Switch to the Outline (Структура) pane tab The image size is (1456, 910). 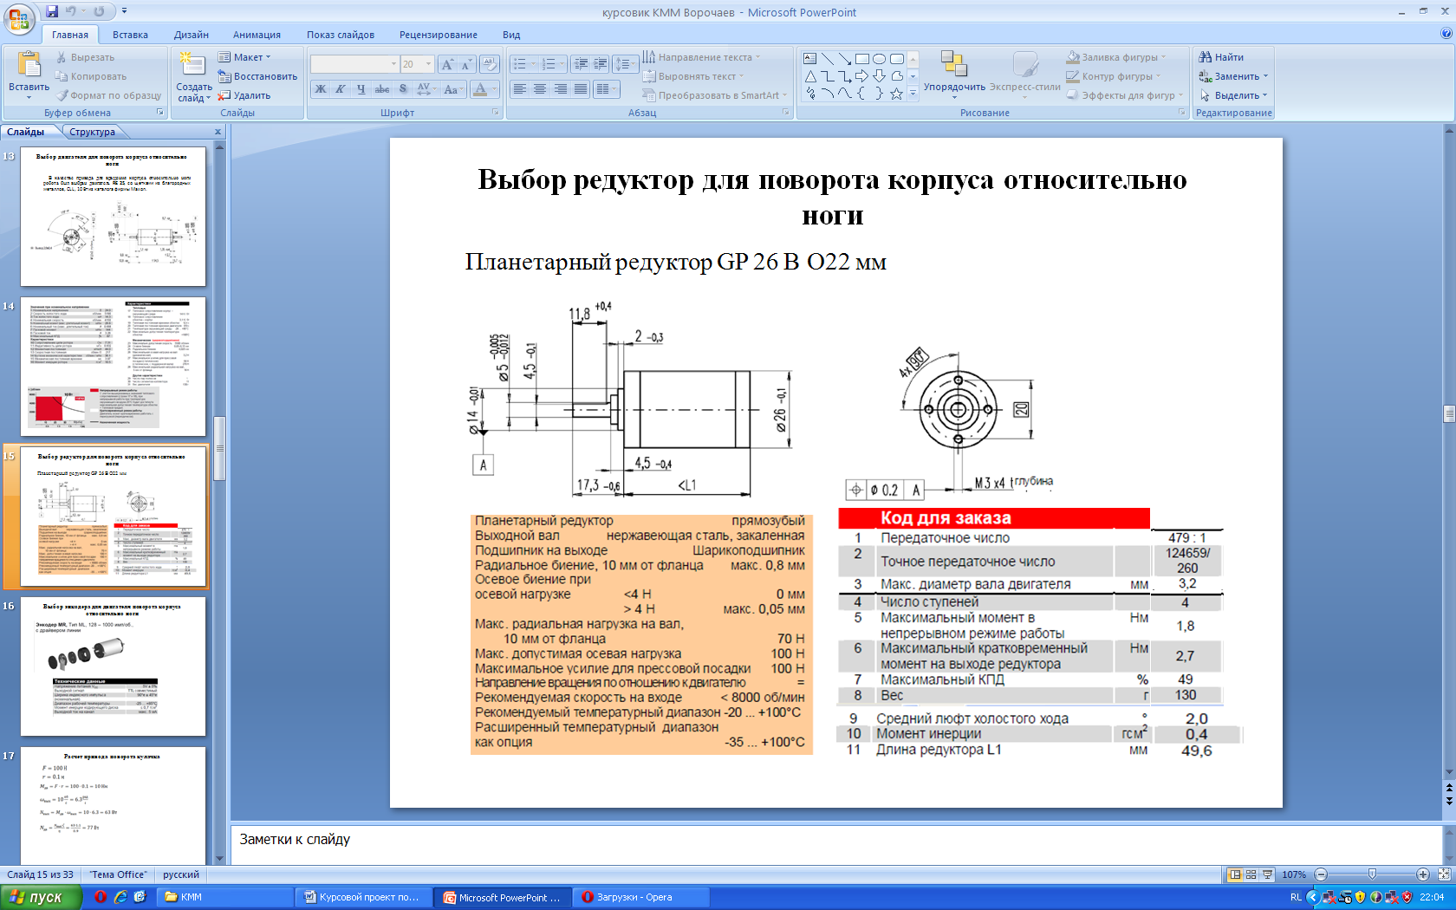point(93,132)
